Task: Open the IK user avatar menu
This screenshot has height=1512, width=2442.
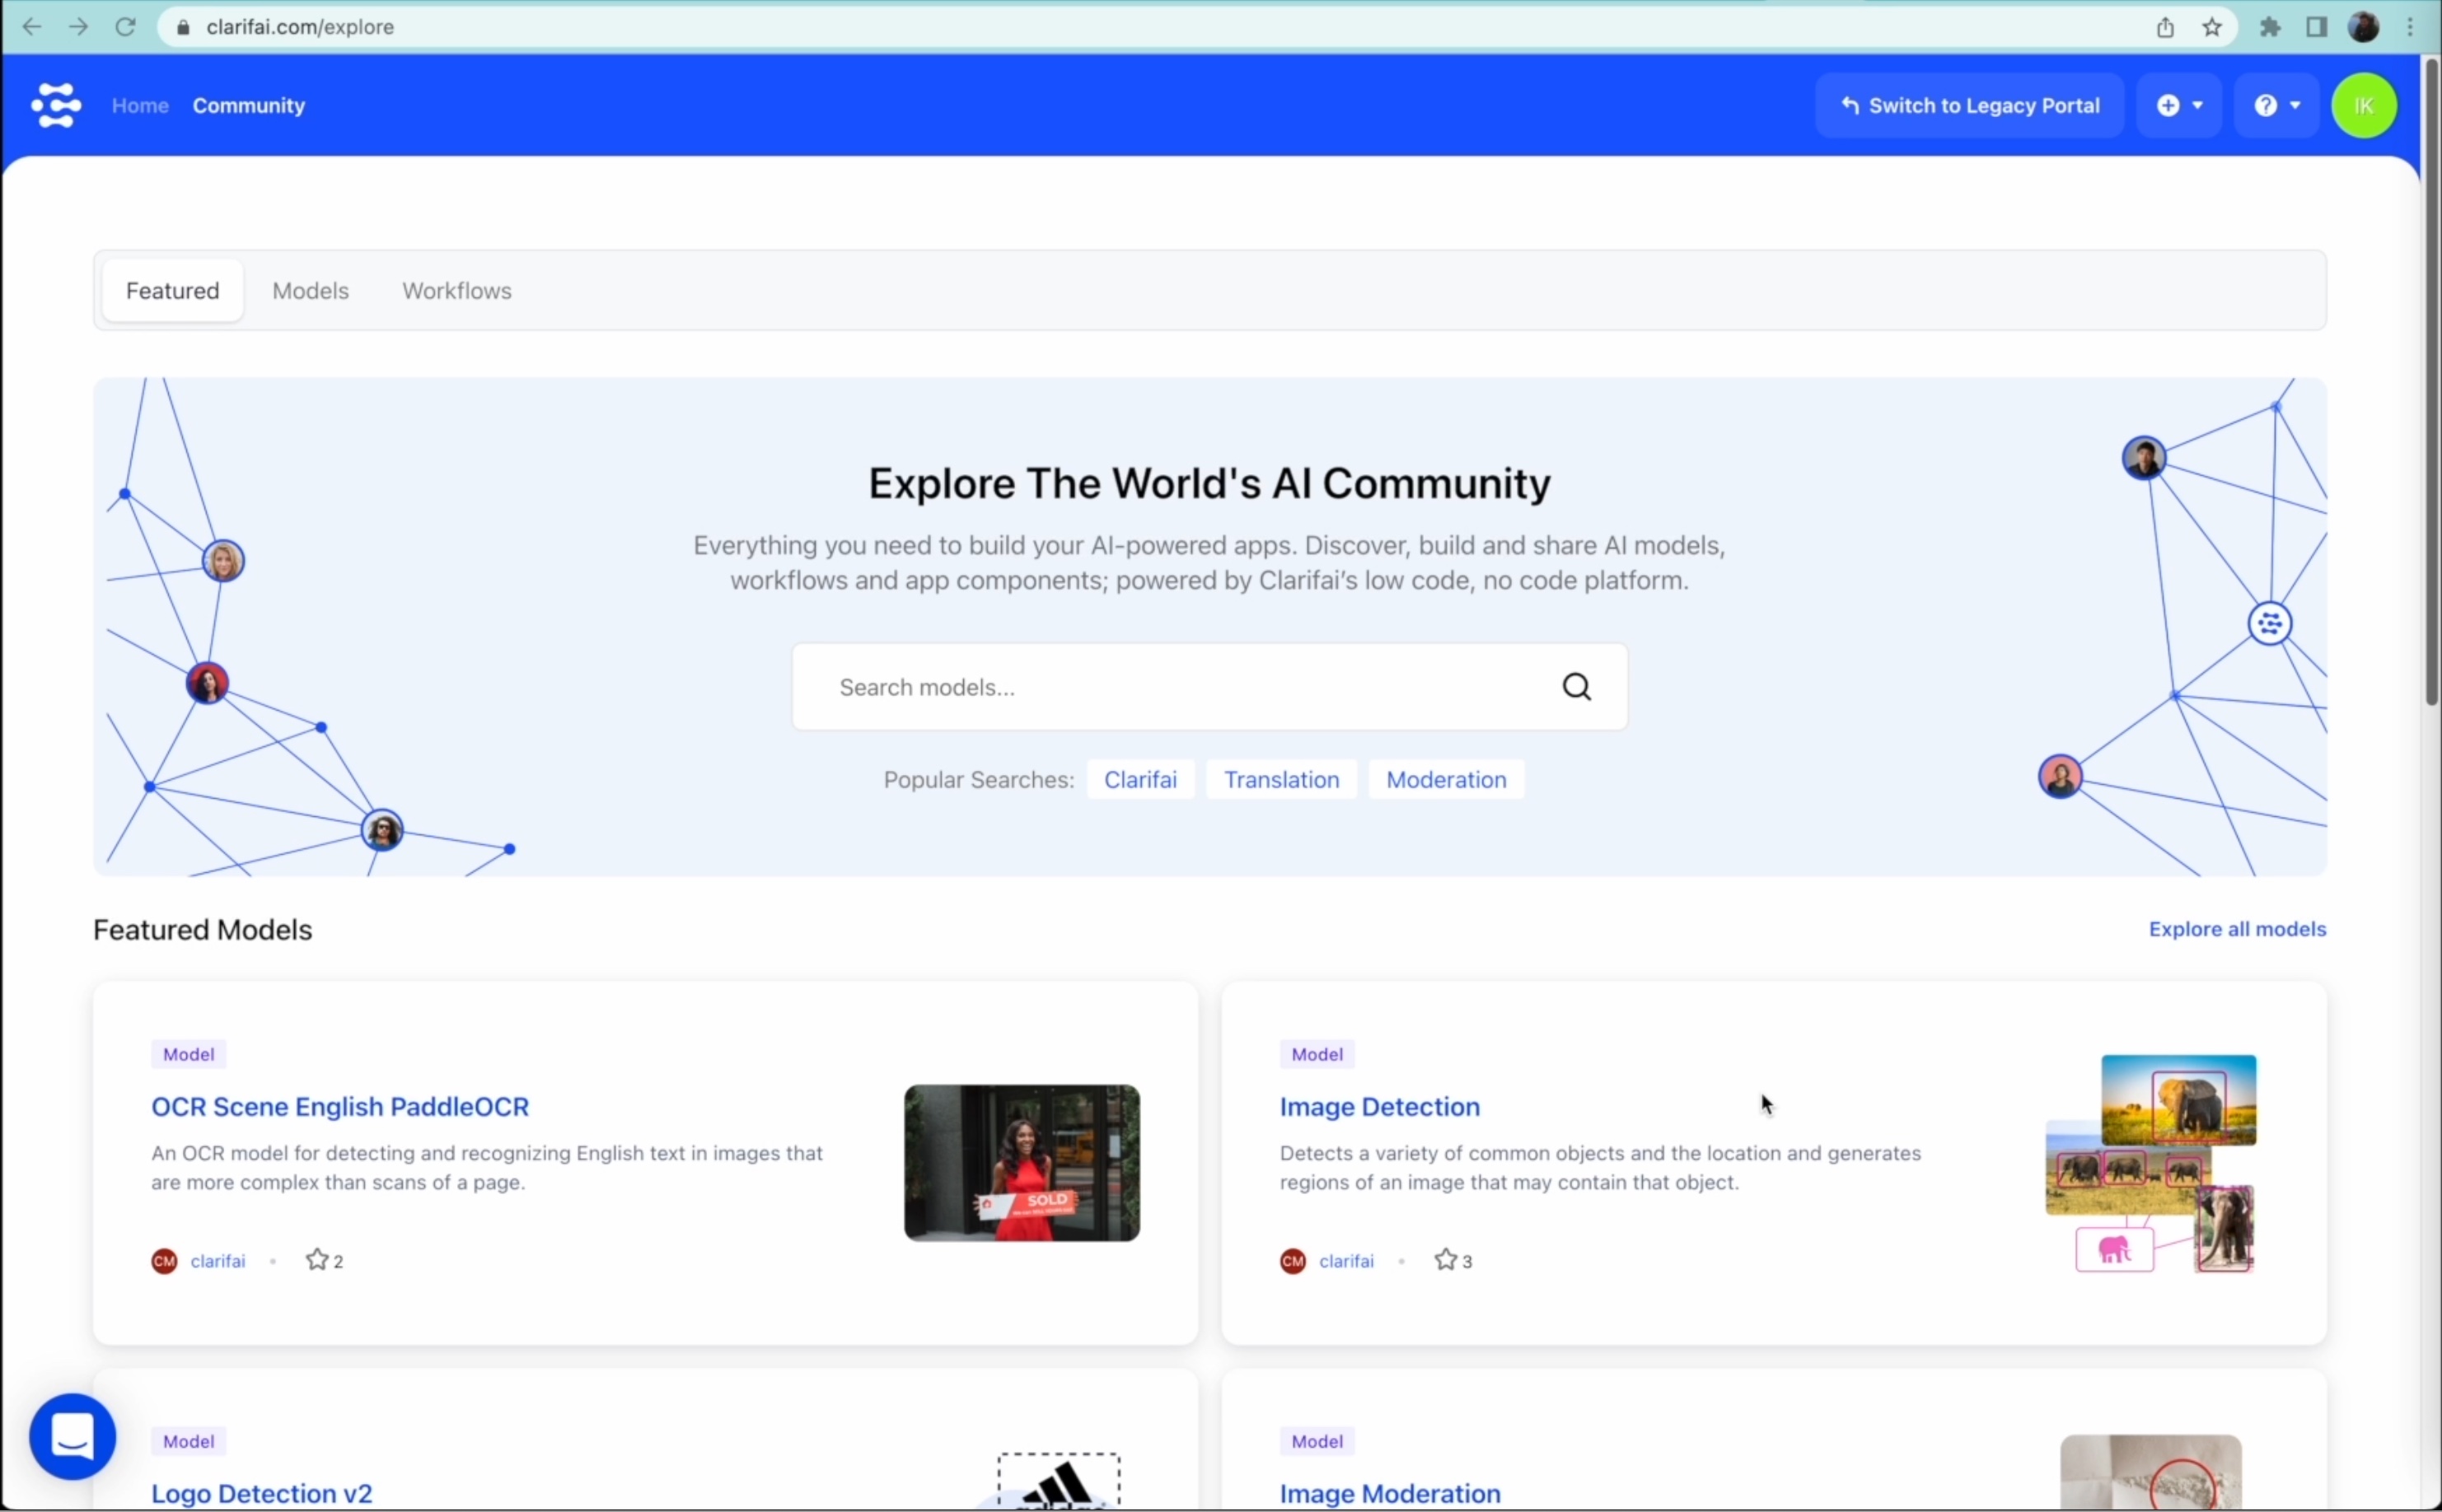Action: pyautogui.click(x=2363, y=105)
